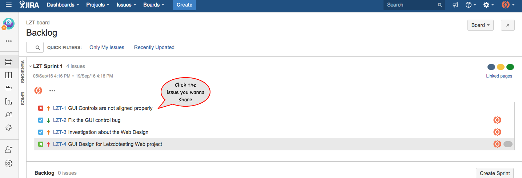Click the story type icon on LZT-4
Viewport: 522px width, 178px height.
point(41,144)
